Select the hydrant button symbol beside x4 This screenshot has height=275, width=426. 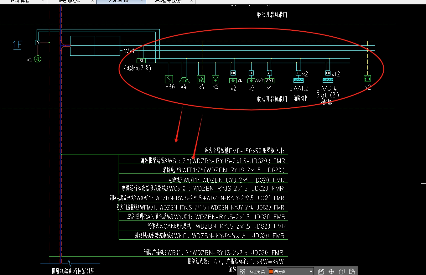coord(201,79)
